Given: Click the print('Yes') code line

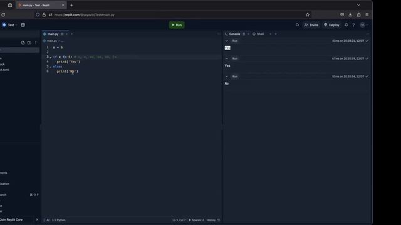Looking at the screenshot, I should point(68,62).
